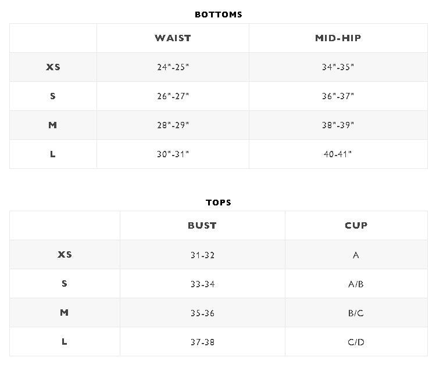Click bust measurement 31-32
Viewport: 436px width, 372px height.
[202, 255]
